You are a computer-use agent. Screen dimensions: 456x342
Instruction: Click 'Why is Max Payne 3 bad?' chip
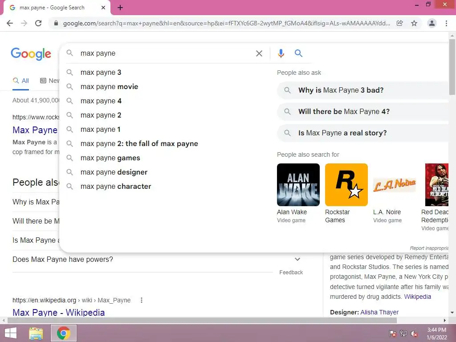(x=362, y=90)
